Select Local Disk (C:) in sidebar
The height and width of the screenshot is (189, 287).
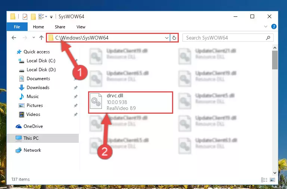[41, 61]
